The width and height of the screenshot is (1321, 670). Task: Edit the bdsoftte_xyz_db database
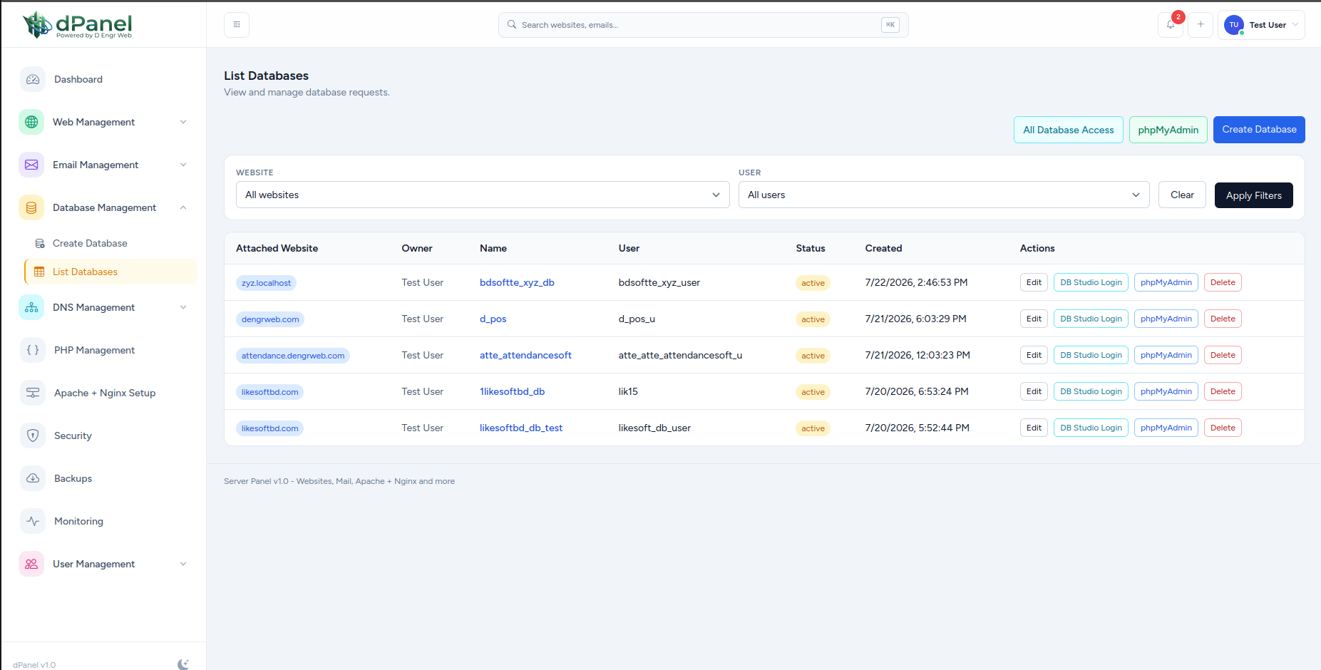click(x=1034, y=282)
